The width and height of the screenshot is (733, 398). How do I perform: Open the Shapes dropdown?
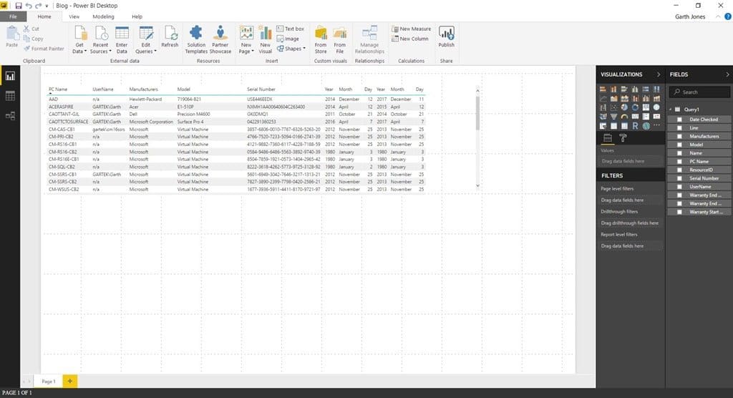tap(291, 49)
